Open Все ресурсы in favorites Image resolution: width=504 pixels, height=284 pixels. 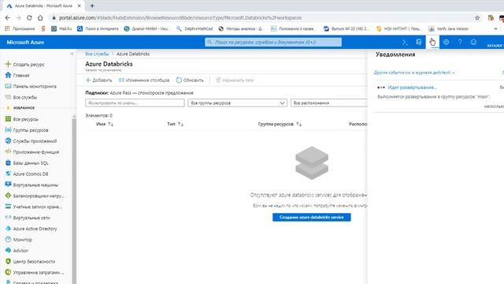click(26, 119)
